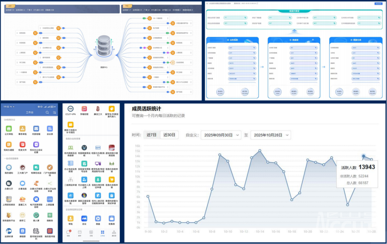The height and width of the screenshot is (244, 387).
Task: Open the 工作台 settings icon in header
Action: [x=54, y=112]
